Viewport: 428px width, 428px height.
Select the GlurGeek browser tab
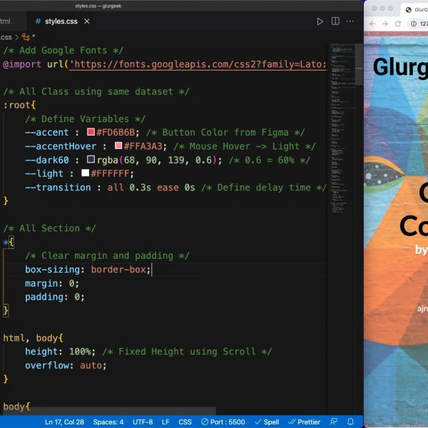tap(414, 9)
